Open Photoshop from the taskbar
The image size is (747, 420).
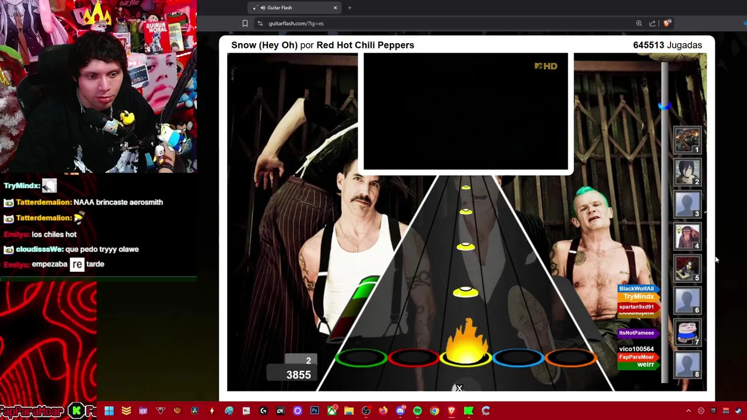pos(315,411)
